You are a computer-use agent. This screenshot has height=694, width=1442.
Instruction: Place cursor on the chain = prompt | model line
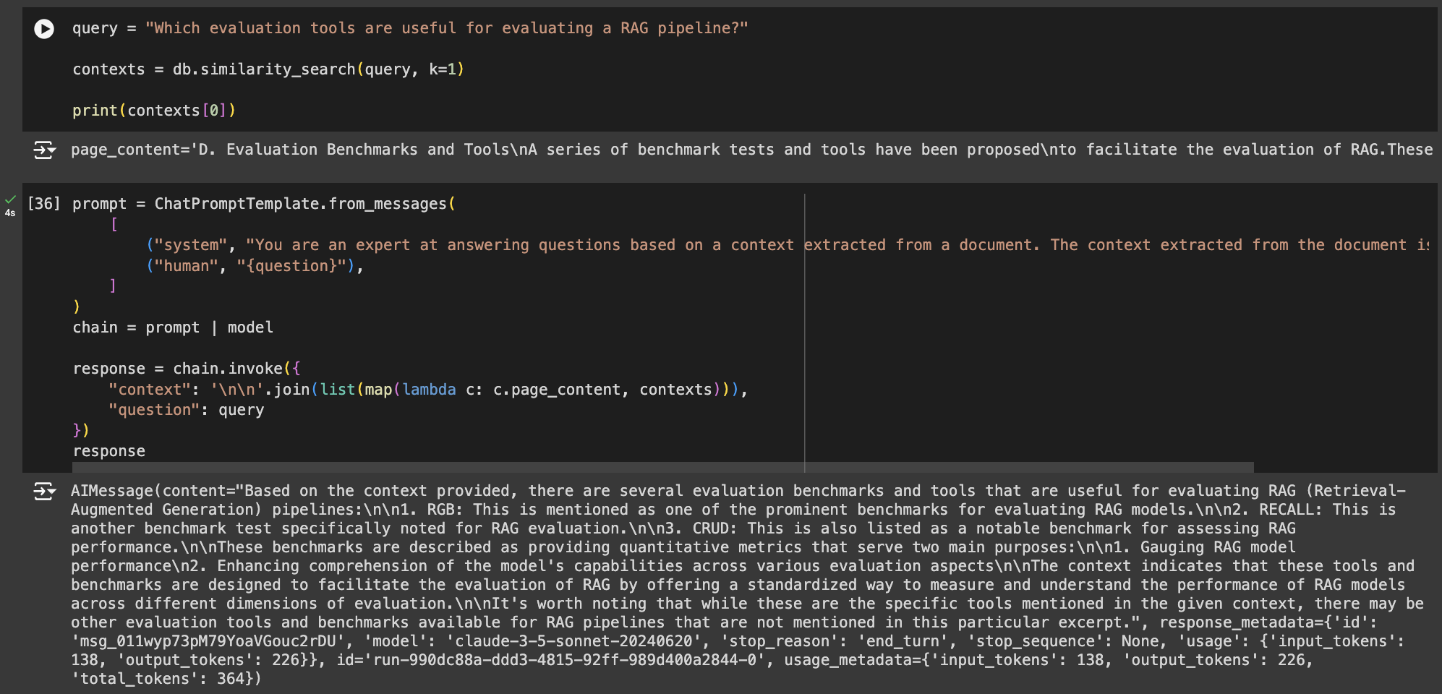coord(173,327)
